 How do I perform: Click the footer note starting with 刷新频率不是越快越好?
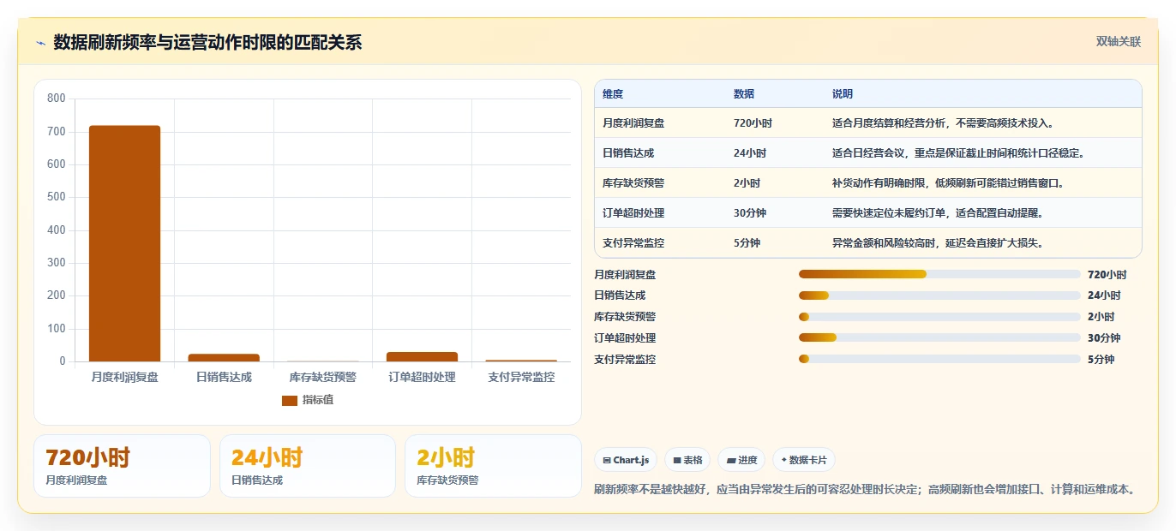pyautogui.click(x=867, y=490)
